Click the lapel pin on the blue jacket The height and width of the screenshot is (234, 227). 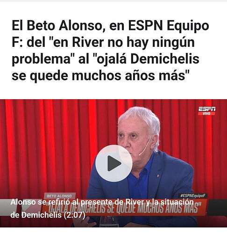tap(158, 175)
